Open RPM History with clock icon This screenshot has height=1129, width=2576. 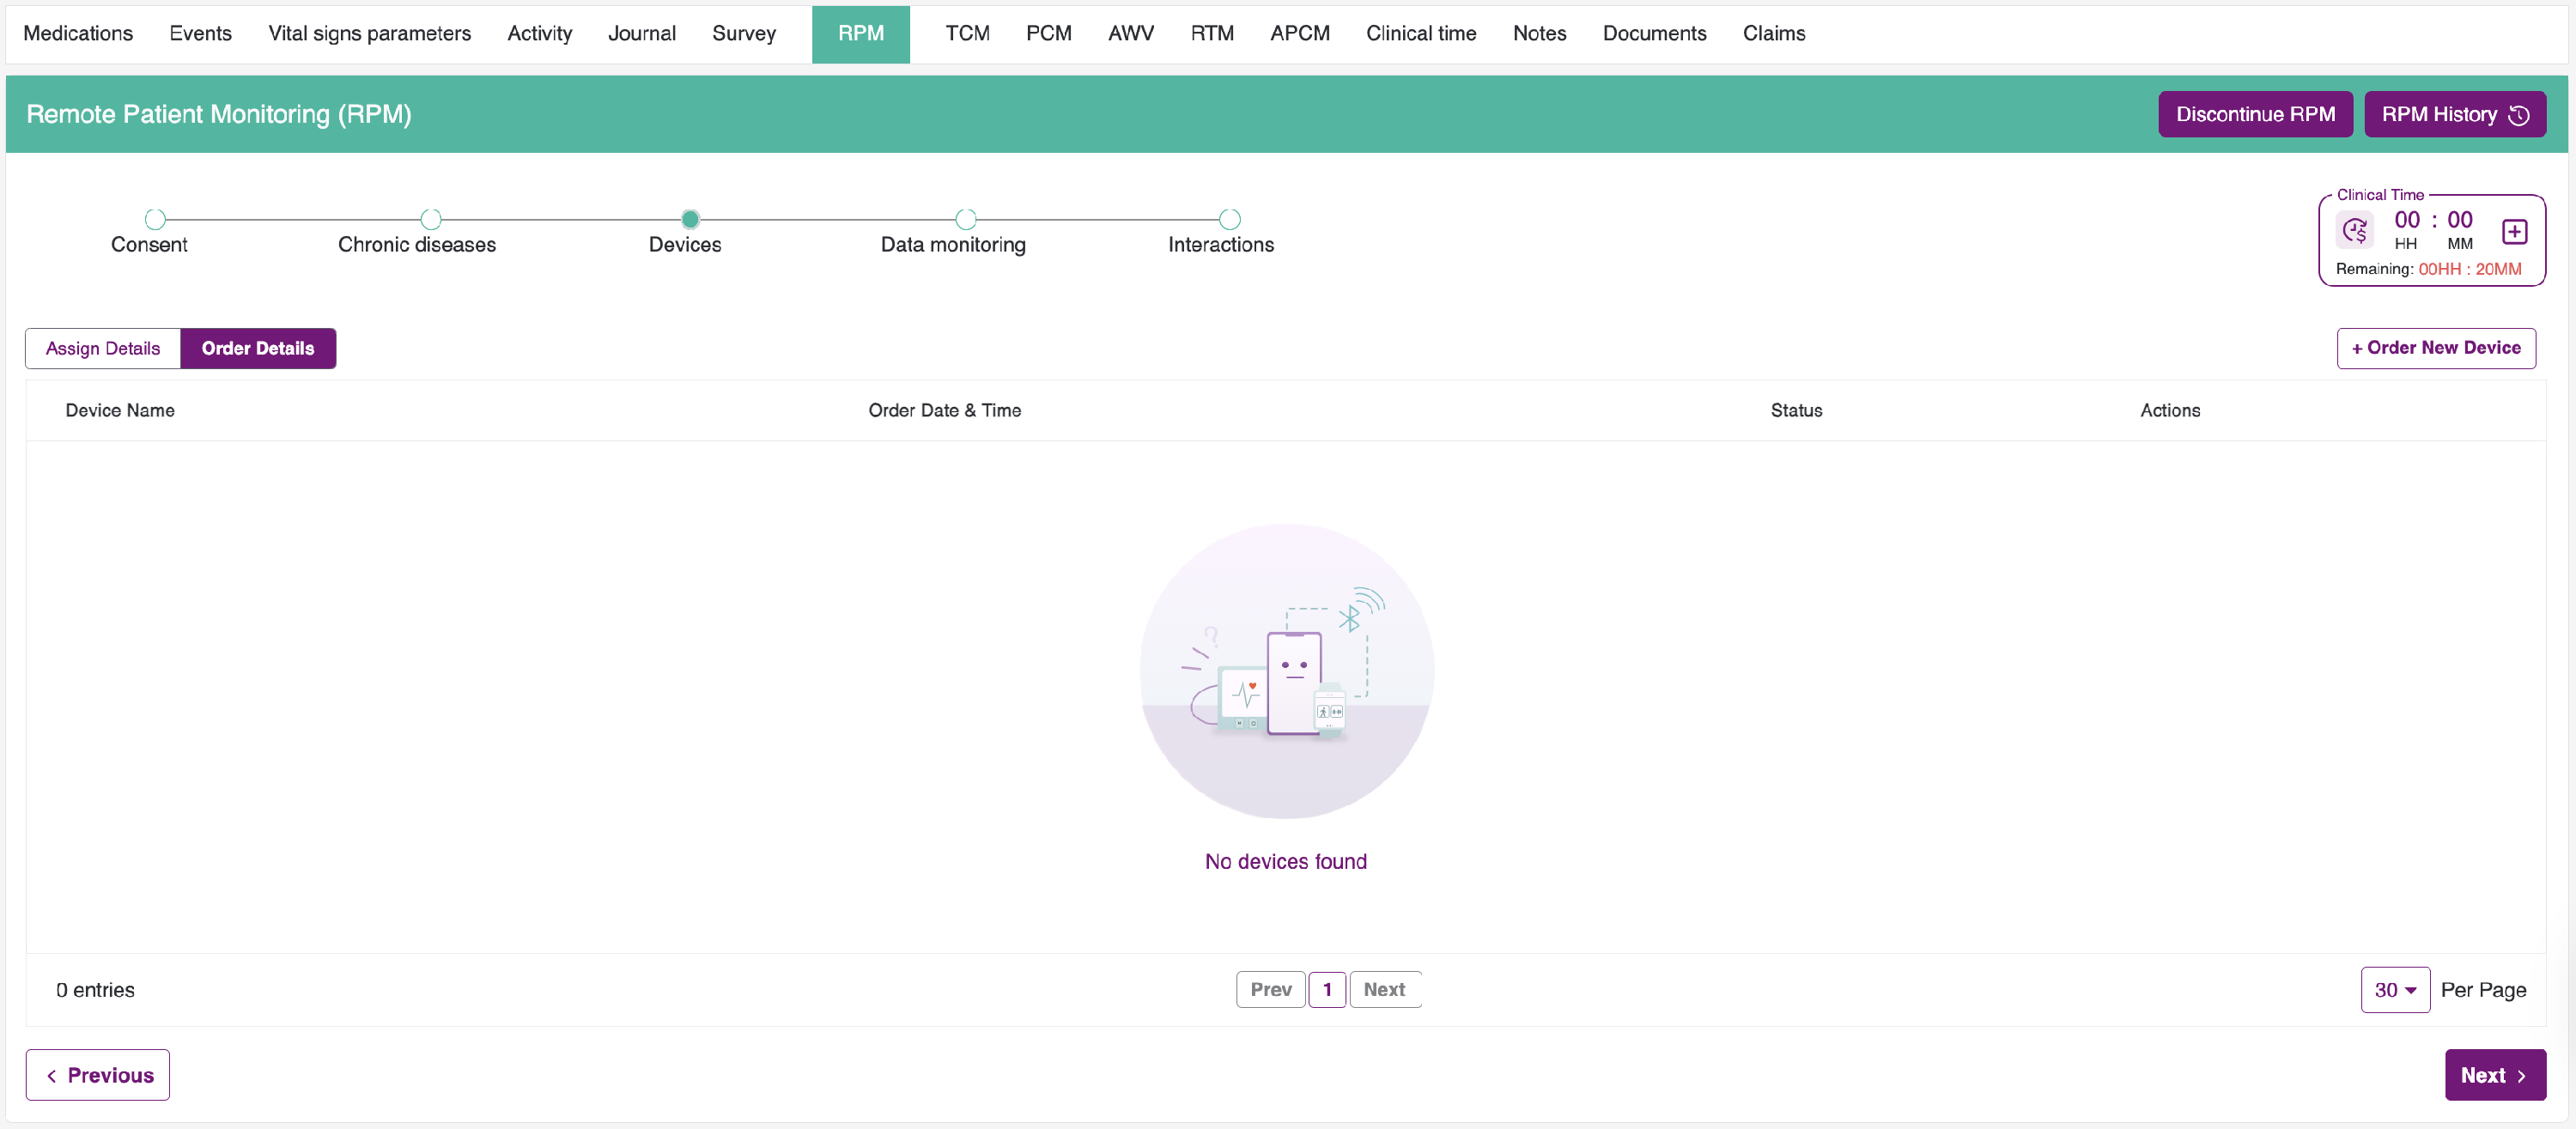2454,114
